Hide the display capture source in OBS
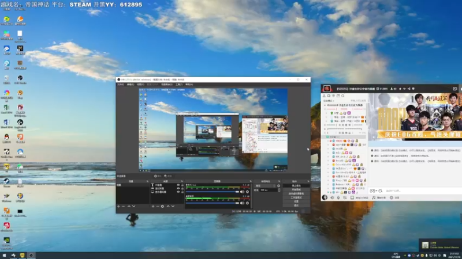The height and width of the screenshot is (259, 462). (178, 192)
